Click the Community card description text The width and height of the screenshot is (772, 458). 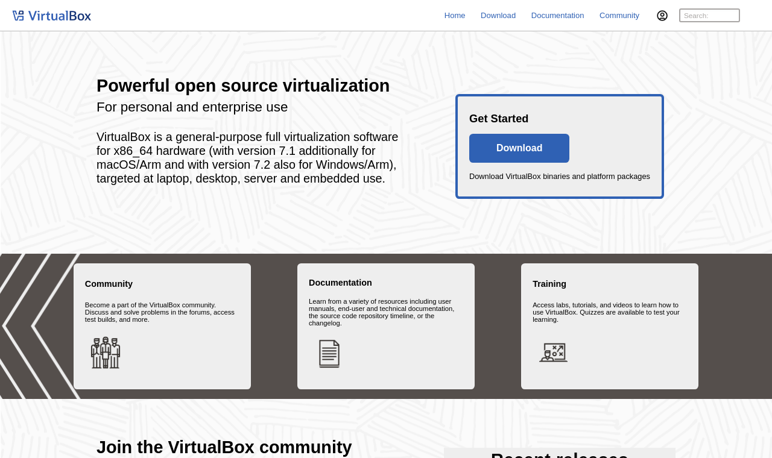click(160, 312)
